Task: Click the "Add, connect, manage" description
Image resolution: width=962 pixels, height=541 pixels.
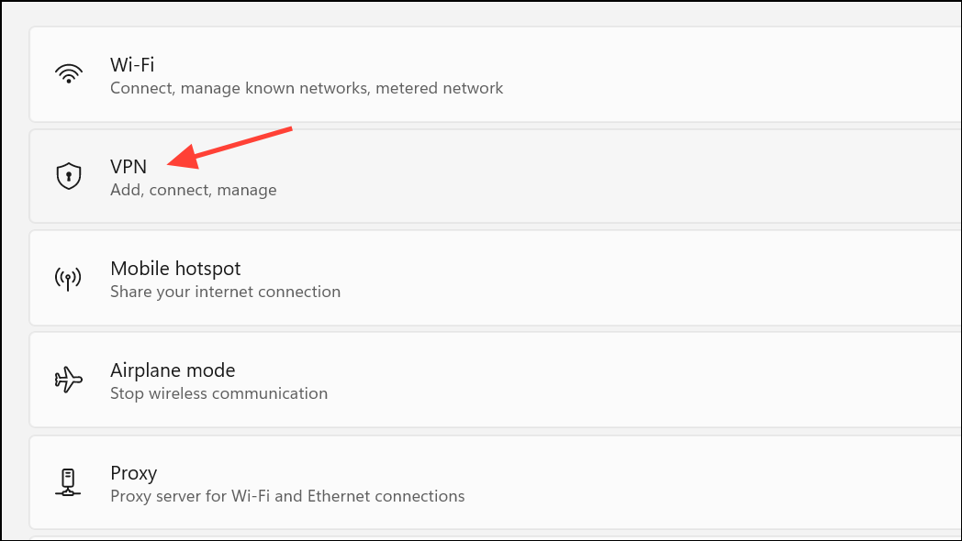Action: 194,190
